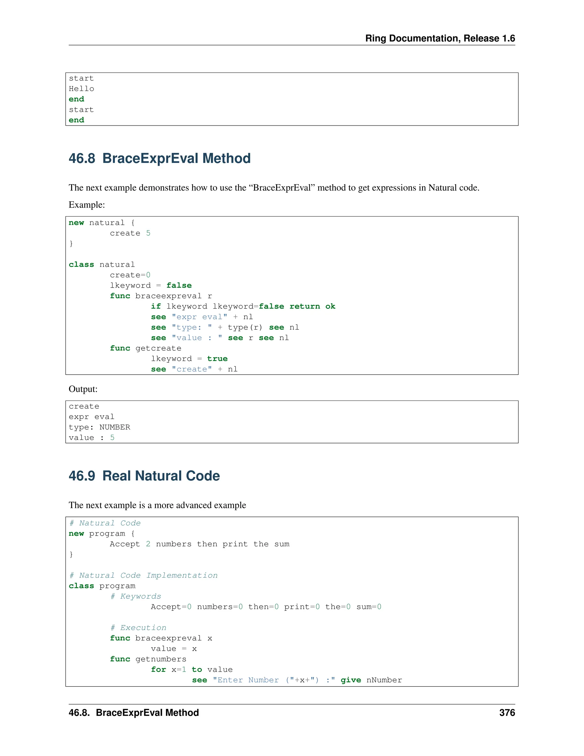Click the 'Hello' output line

click(x=81, y=89)
